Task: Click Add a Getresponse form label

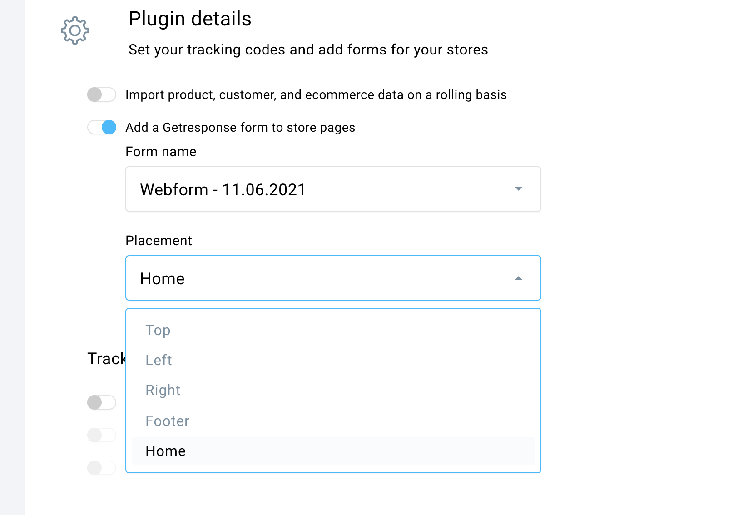Action: 240,128
